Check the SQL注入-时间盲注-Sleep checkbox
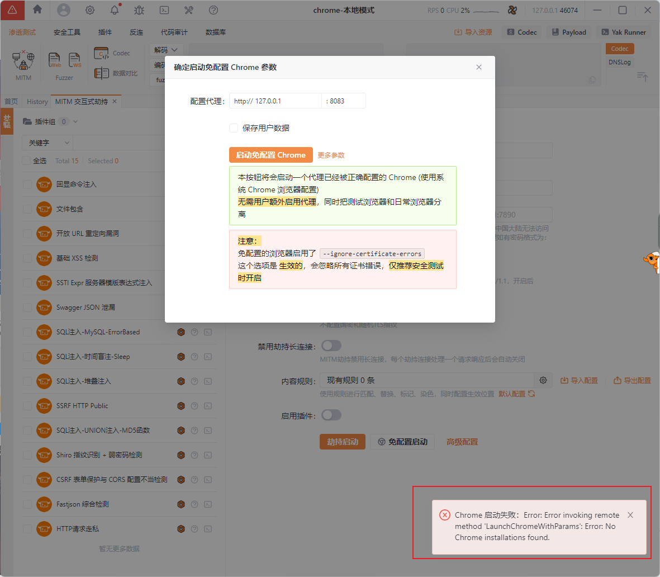 coord(27,357)
